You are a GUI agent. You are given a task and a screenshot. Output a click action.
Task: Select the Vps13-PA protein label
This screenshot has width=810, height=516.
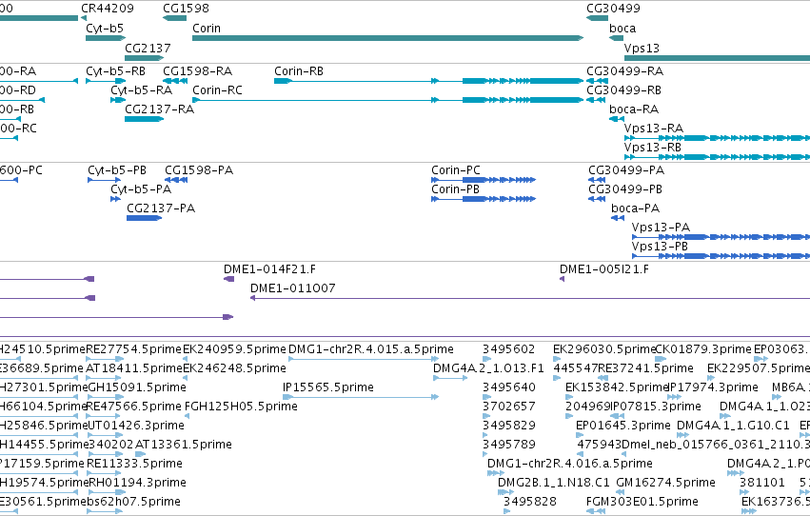(x=661, y=228)
